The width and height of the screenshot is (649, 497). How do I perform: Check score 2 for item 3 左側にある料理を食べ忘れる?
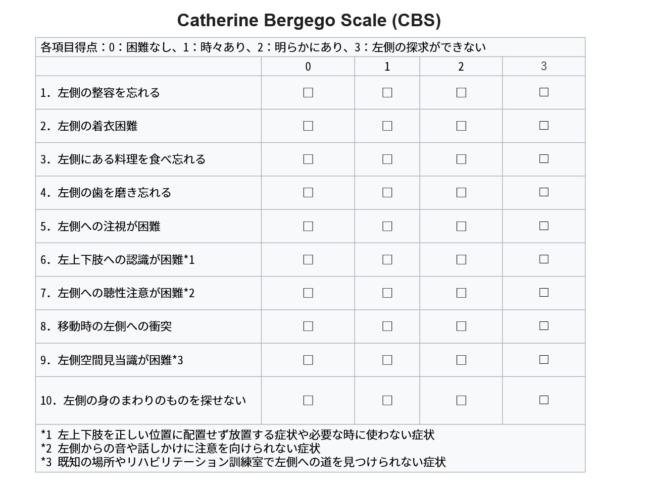tap(461, 159)
